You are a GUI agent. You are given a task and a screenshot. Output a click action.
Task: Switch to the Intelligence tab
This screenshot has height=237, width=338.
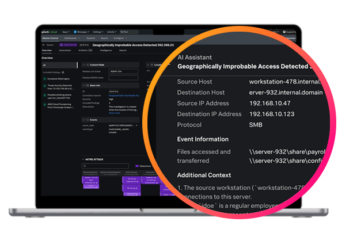(106, 51)
